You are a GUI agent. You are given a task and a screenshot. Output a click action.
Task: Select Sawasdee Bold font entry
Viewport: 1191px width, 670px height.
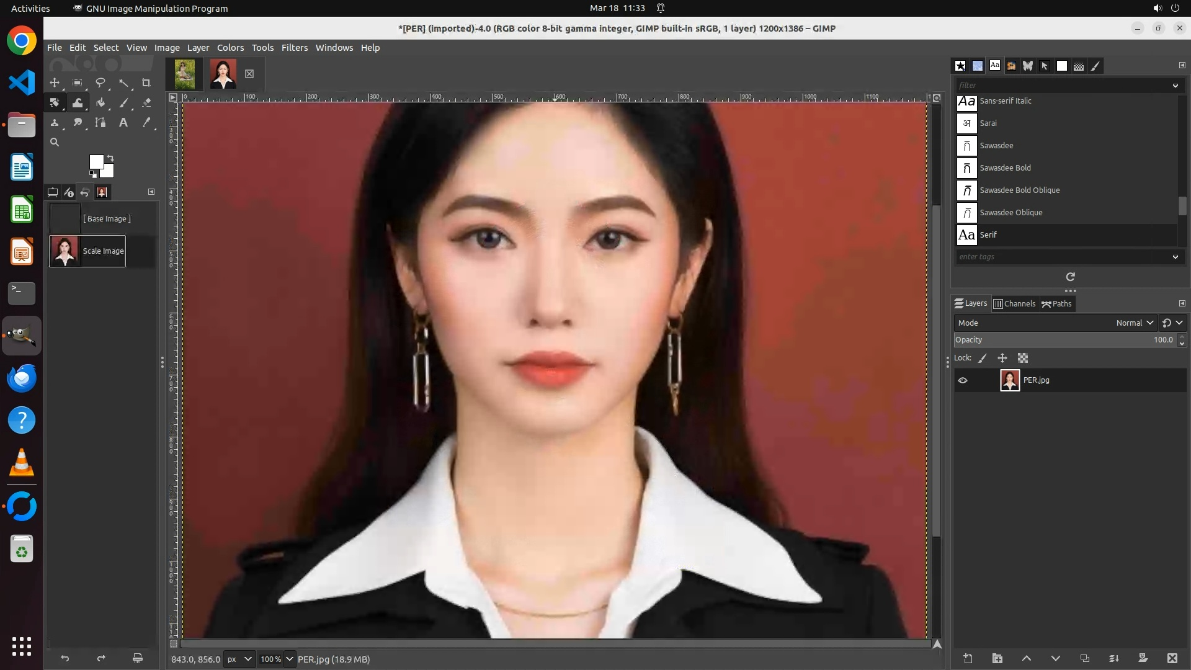point(1005,167)
